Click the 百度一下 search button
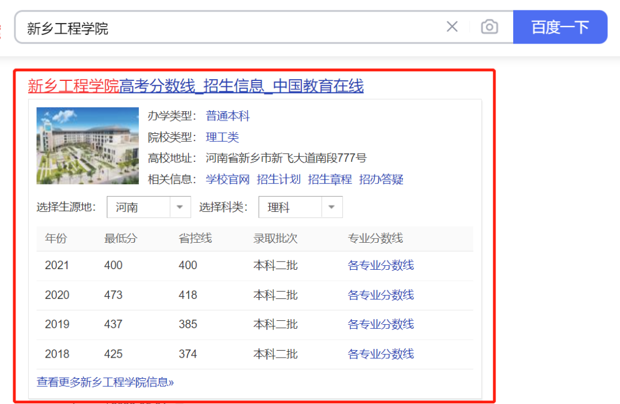Image resolution: width=620 pixels, height=404 pixels. tap(560, 27)
